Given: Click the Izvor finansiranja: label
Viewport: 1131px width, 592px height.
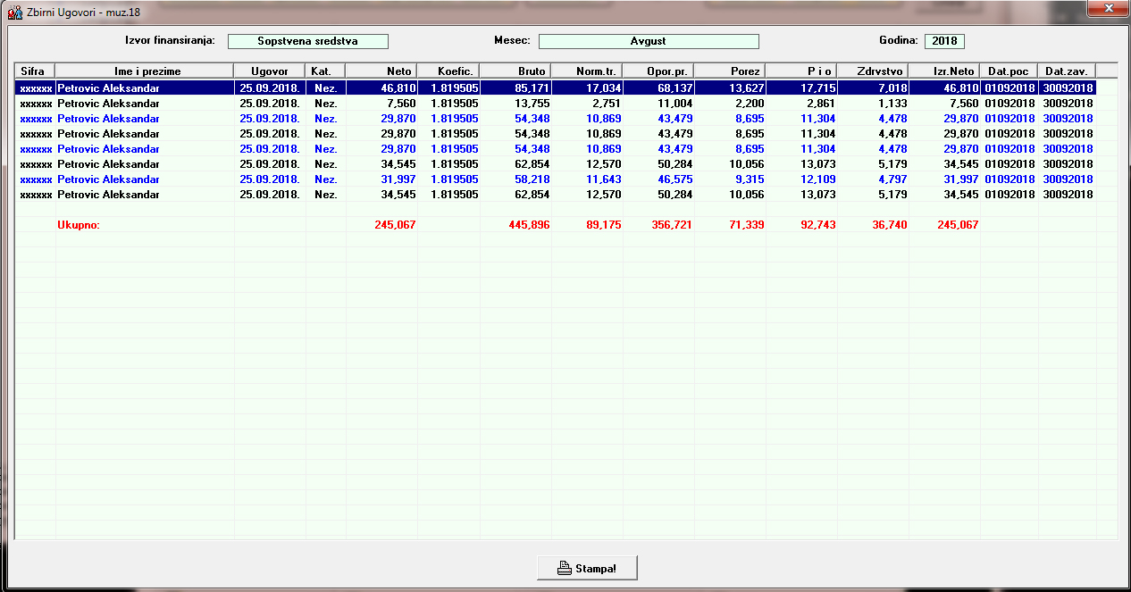Looking at the screenshot, I should 170,40.
